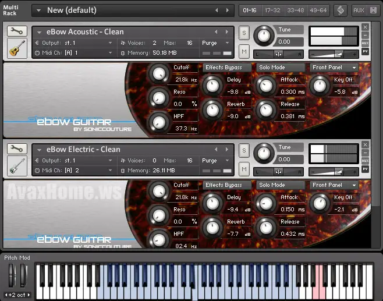Screen dimensions: 383x301
Task: Switch to rack page 49-64
Action: pyautogui.click(x=318, y=10)
